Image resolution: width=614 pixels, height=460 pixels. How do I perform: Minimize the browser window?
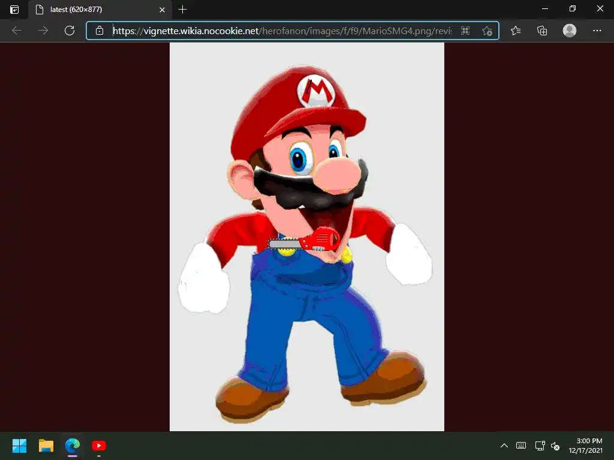544,8
